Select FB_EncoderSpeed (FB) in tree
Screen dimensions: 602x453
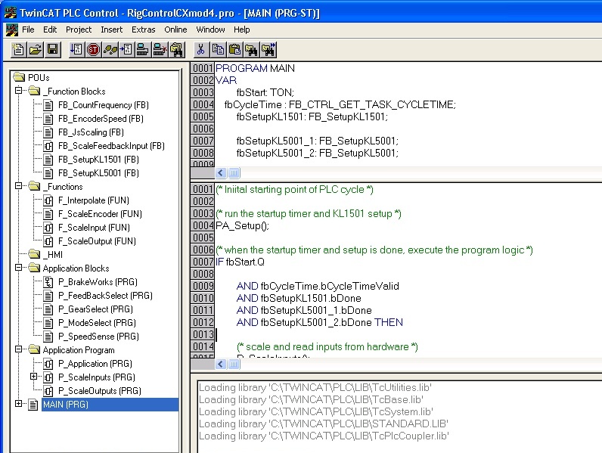point(101,119)
